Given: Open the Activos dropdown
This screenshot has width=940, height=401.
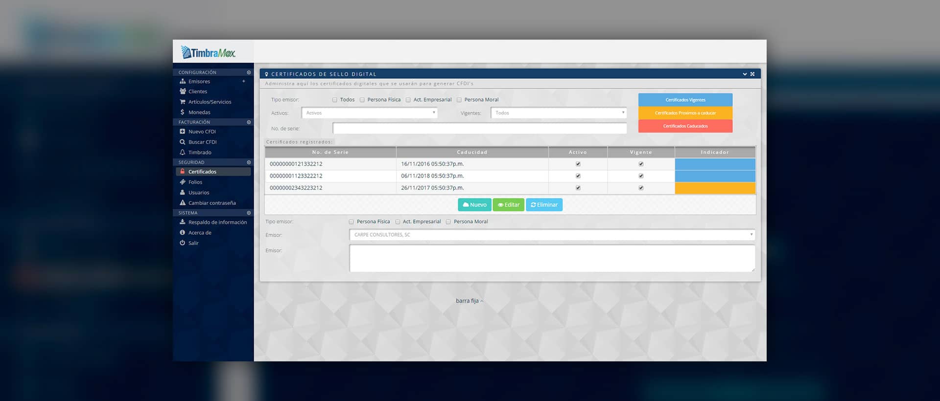Looking at the screenshot, I should pos(370,113).
